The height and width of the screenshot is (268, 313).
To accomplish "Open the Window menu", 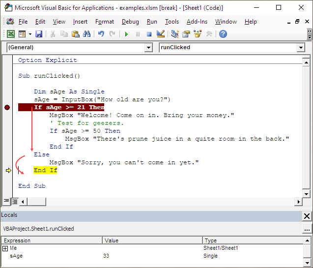I will 226,22.
